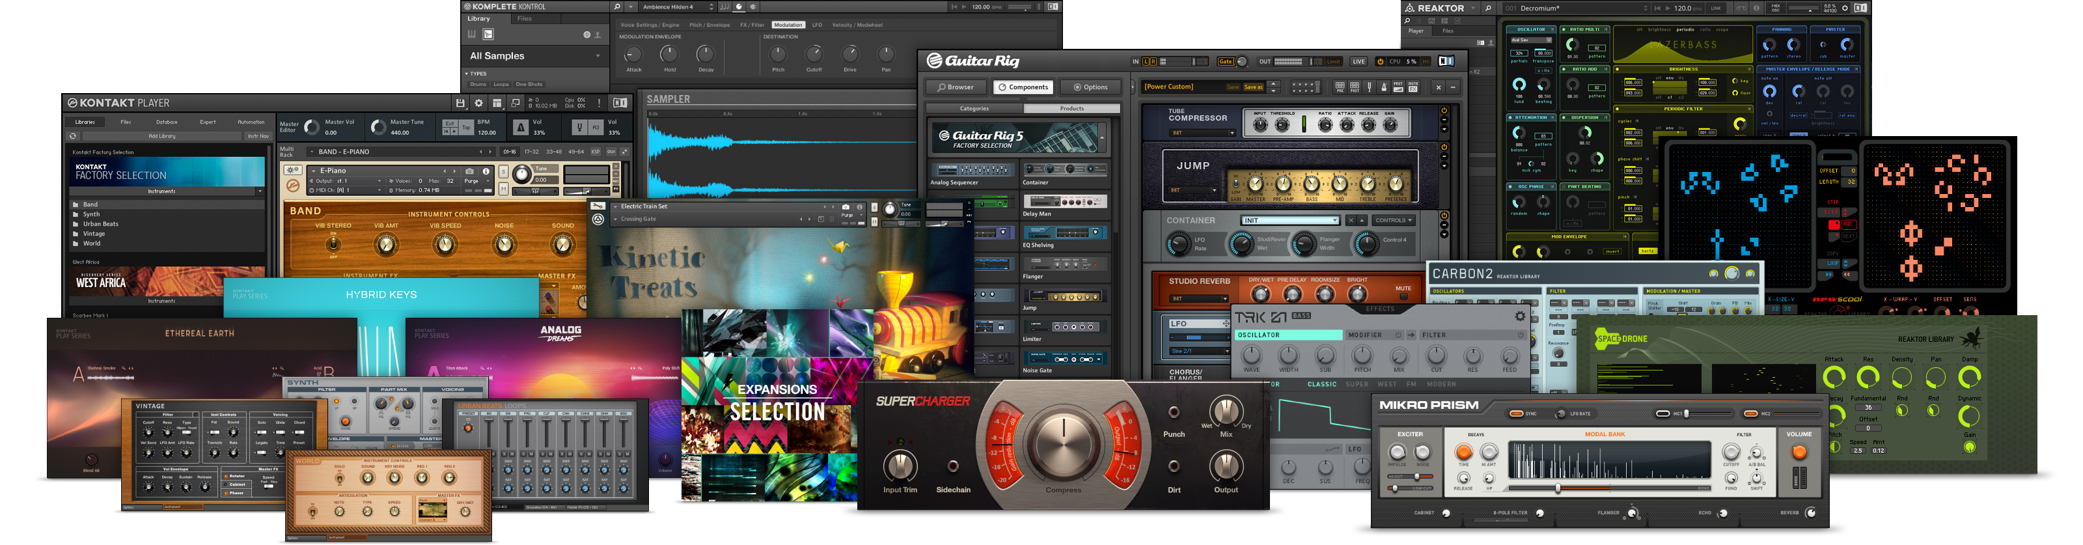Click the camera snapshot icon on E-Piano
Viewport: 2083px width, 545px height.
(x=469, y=171)
